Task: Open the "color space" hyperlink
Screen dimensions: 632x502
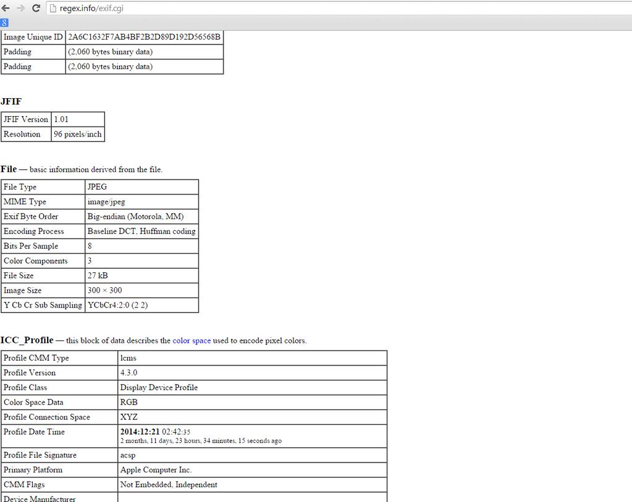Action: tap(192, 341)
